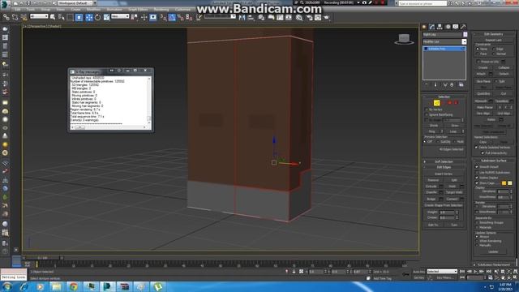Viewport: 519px width, 292px height.
Task: Switch to the Utilities command panel
Action: click(x=463, y=27)
